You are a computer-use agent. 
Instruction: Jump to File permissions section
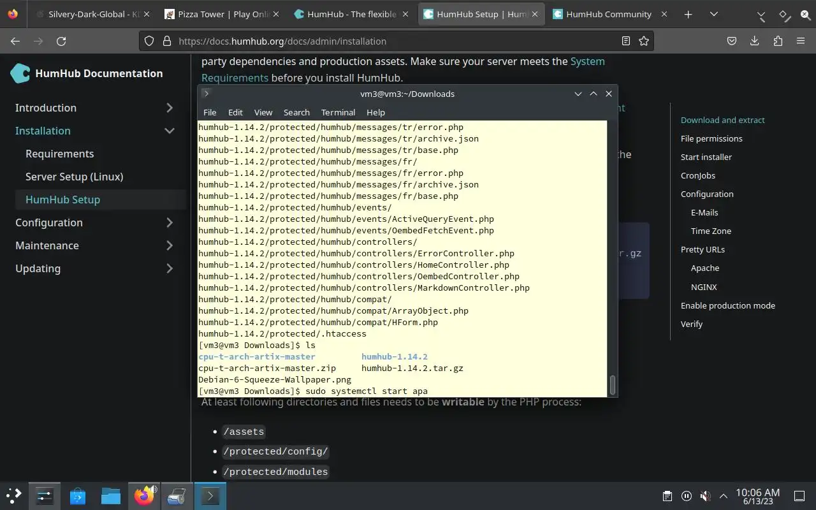(x=711, y=138)
